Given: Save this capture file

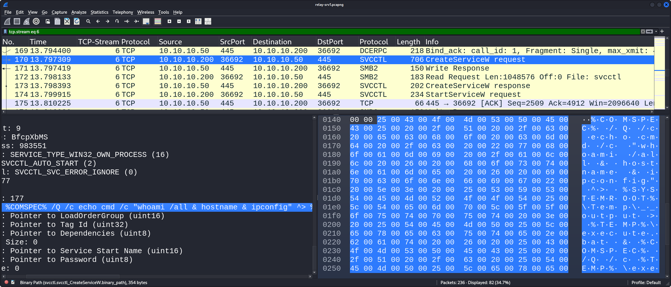Looking at the screenshot, I should [x=57, y=21].
